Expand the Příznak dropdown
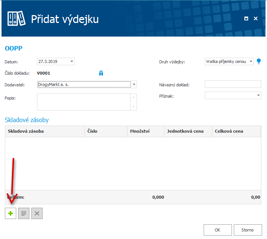This screenshot has width=267, height=239. (x=258, y=95)
